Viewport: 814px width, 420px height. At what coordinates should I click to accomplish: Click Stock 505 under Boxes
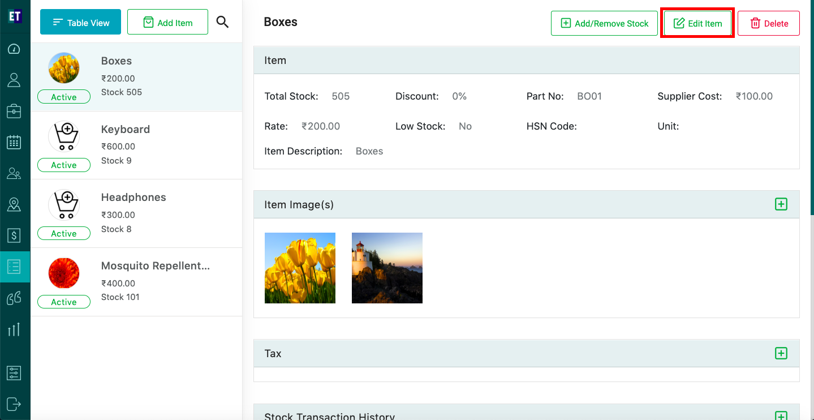(x=122, y=92)
